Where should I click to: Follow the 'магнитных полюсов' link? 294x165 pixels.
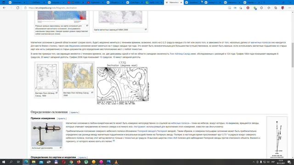tap(260, 43)
